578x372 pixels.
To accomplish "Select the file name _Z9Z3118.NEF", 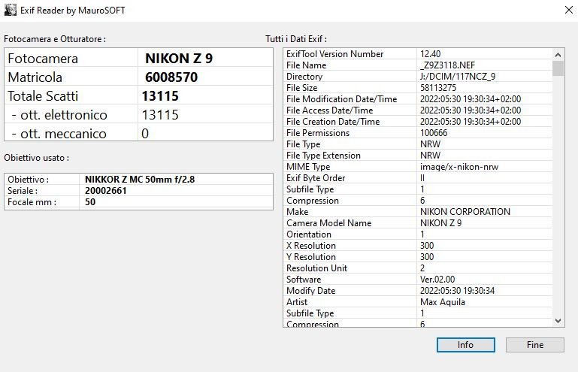I will tap(447, 65).
